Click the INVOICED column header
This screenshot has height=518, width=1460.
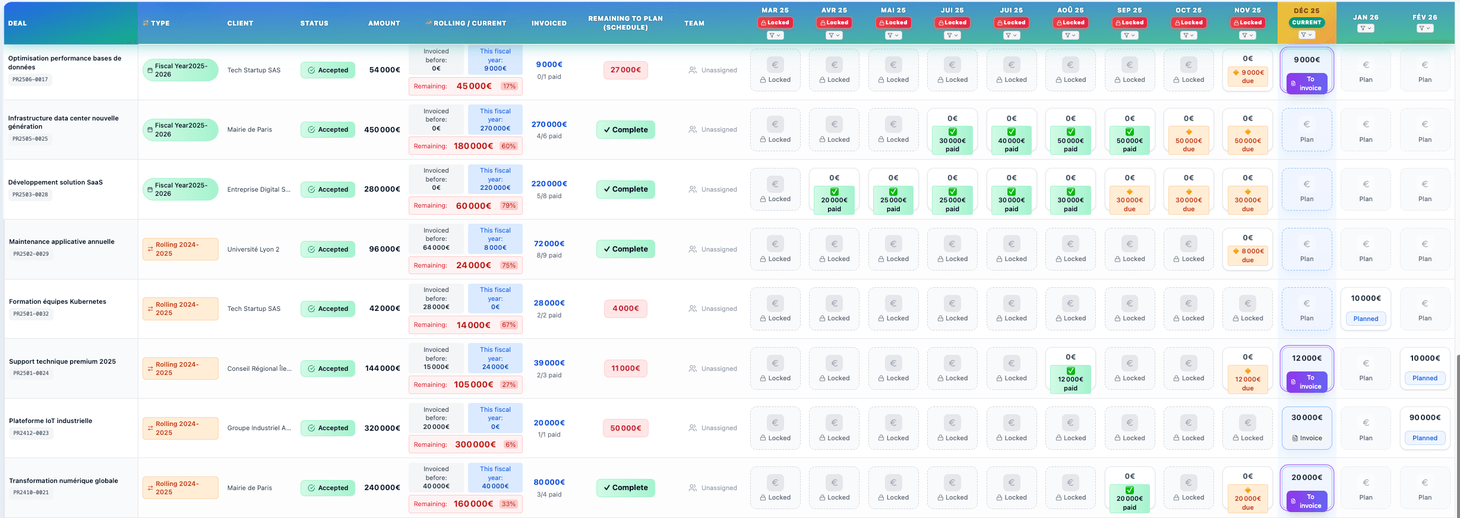pyautogui.click(x=549, y=23)
